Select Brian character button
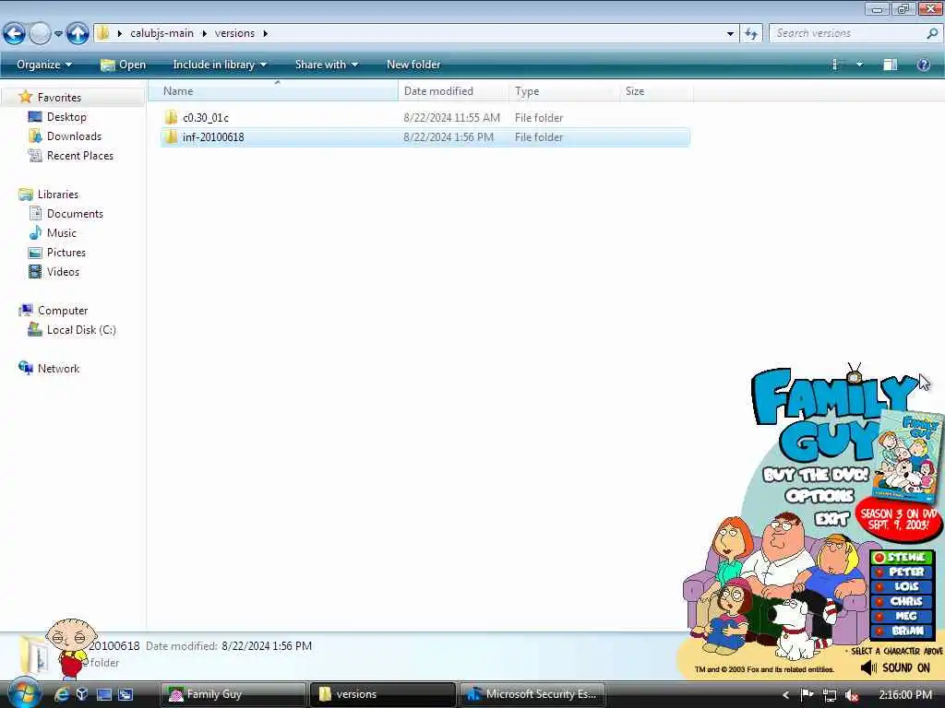 click(x=901, y=631)
